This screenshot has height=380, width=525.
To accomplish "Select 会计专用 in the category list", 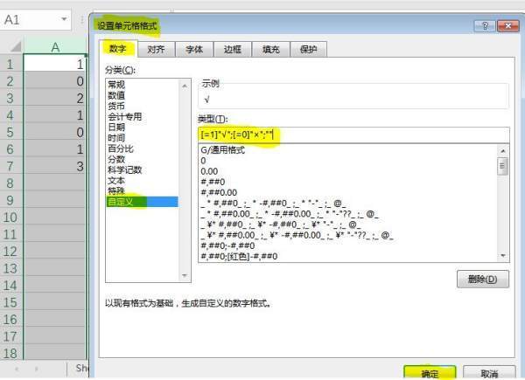I will tap(125, 117).
